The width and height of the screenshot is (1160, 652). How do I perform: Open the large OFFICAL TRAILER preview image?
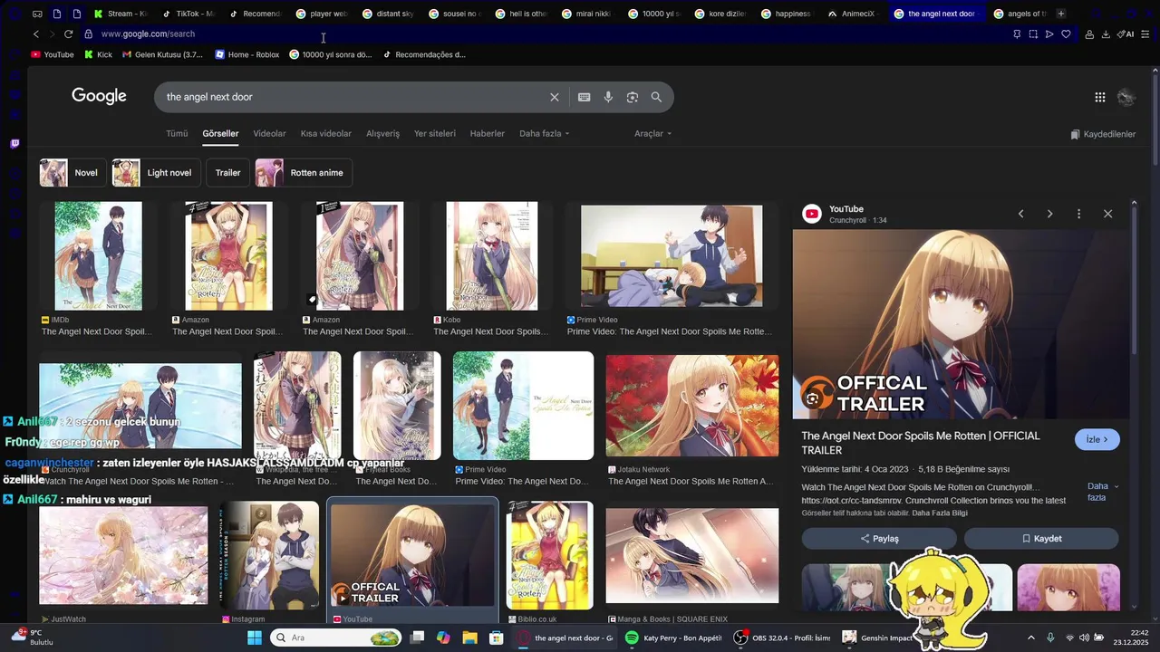coord(962,324)
